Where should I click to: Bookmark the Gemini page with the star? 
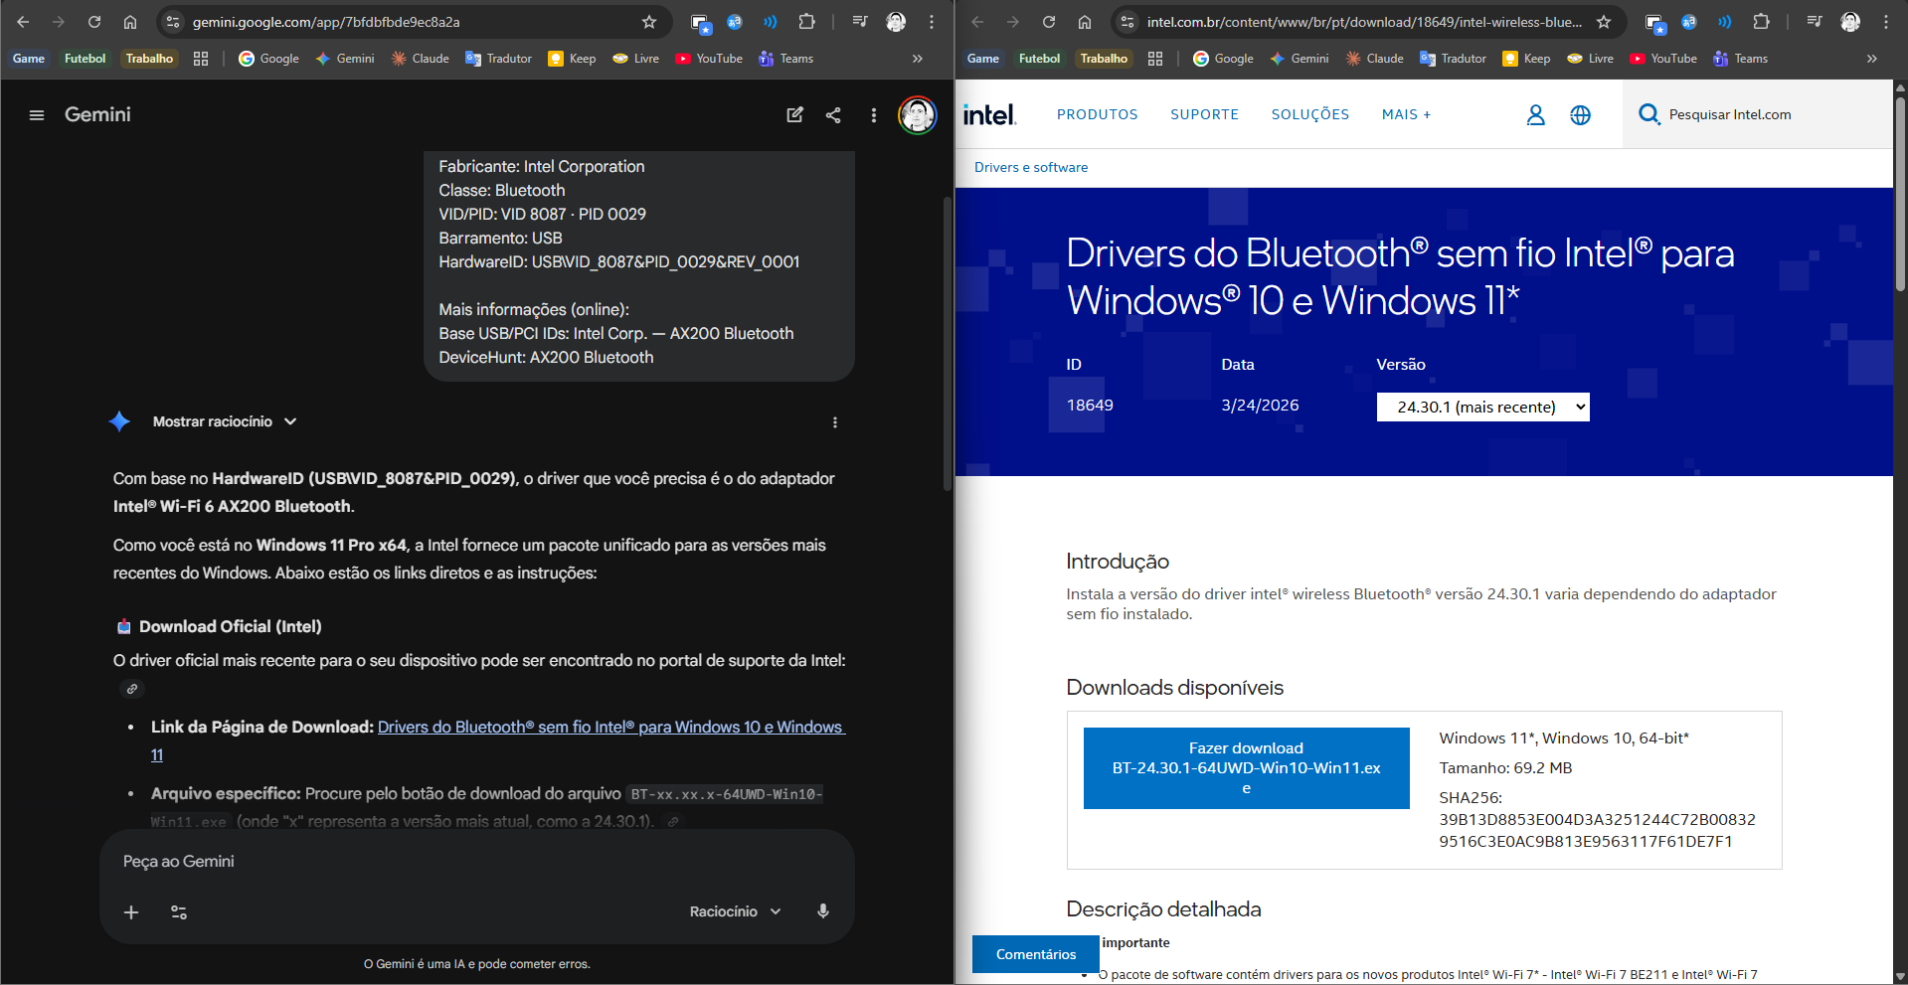649,22
